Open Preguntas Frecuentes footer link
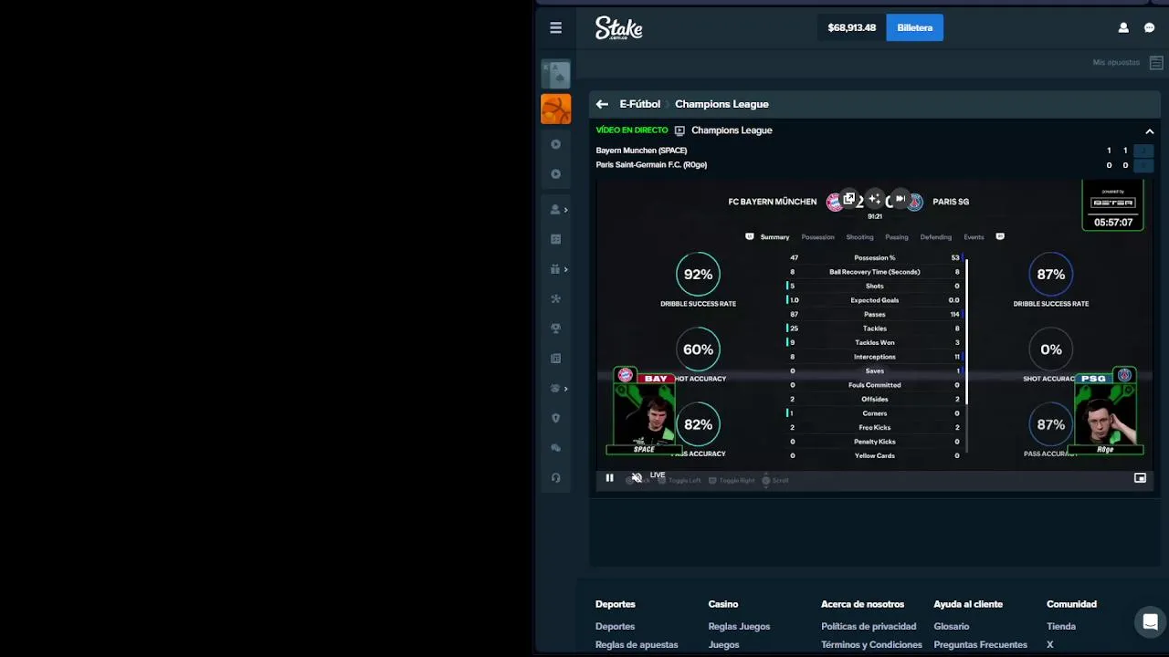 pos(980,644)
